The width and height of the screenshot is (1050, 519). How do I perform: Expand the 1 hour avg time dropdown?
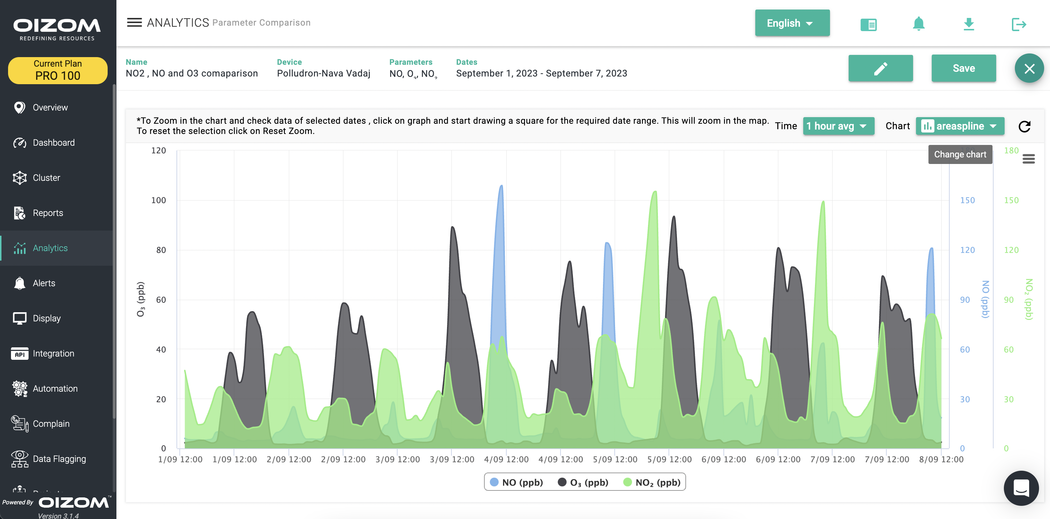pos(838,126)
